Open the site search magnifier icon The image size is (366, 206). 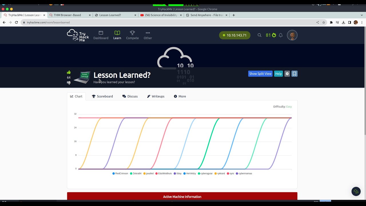[x=259, y=35]
